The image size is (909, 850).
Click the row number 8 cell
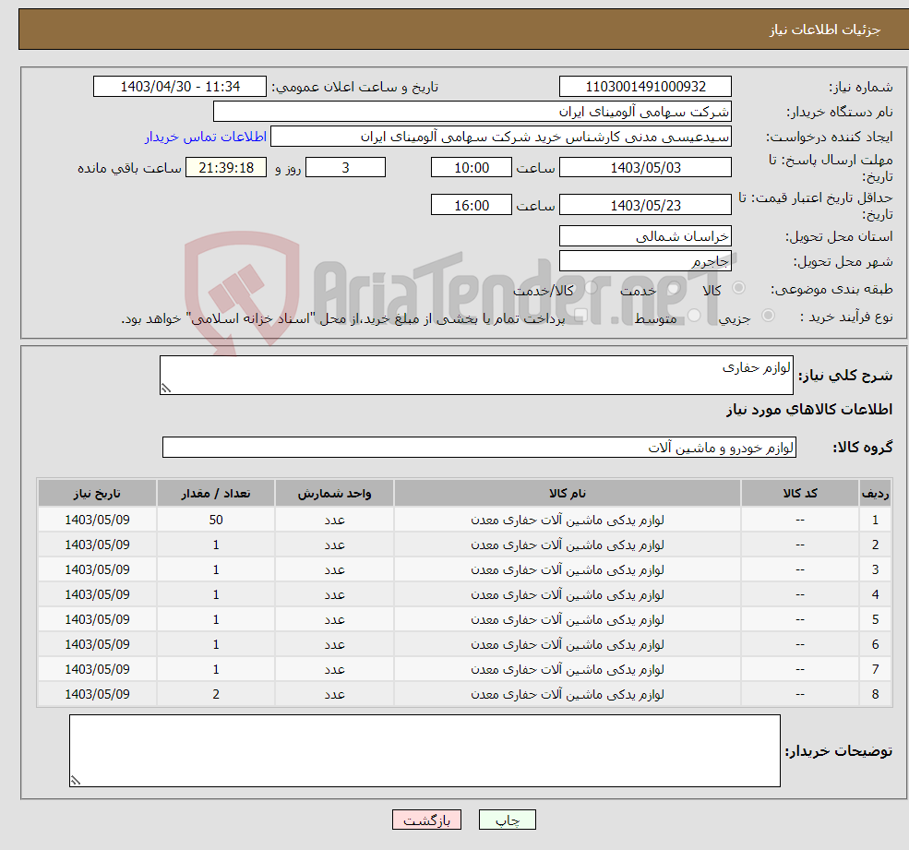pos(876,695)
